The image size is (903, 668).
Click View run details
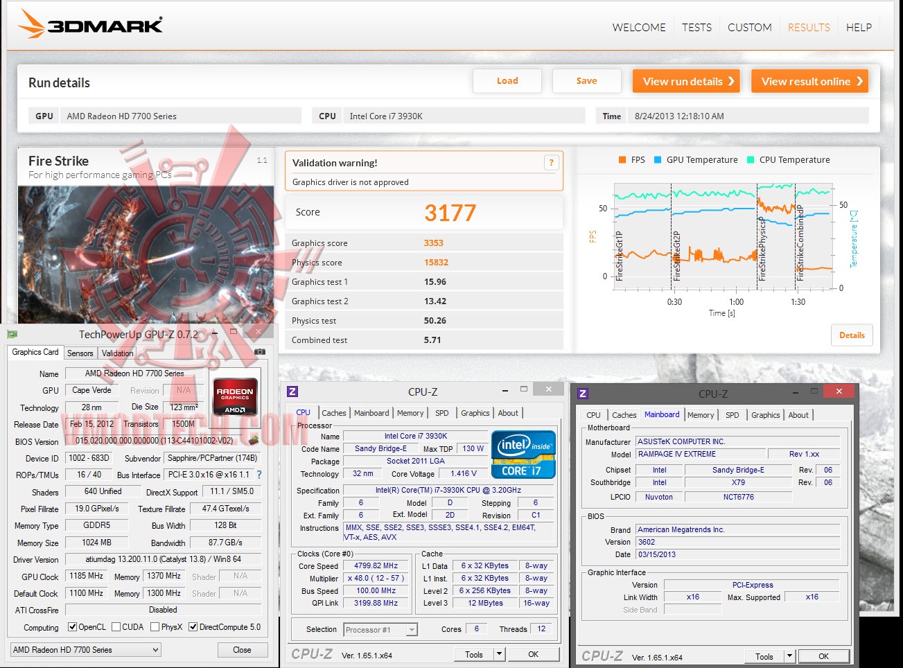click(x=686, y=81)
